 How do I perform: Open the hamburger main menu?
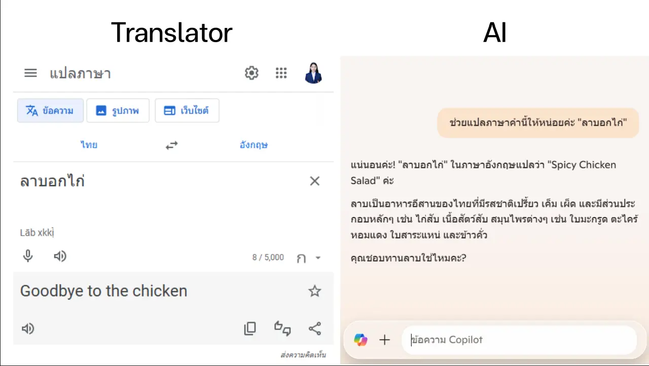[x=30, y=73]
